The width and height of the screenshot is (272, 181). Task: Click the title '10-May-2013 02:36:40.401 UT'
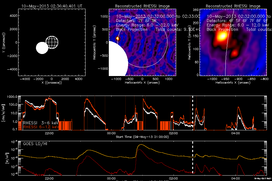point(52,6)
